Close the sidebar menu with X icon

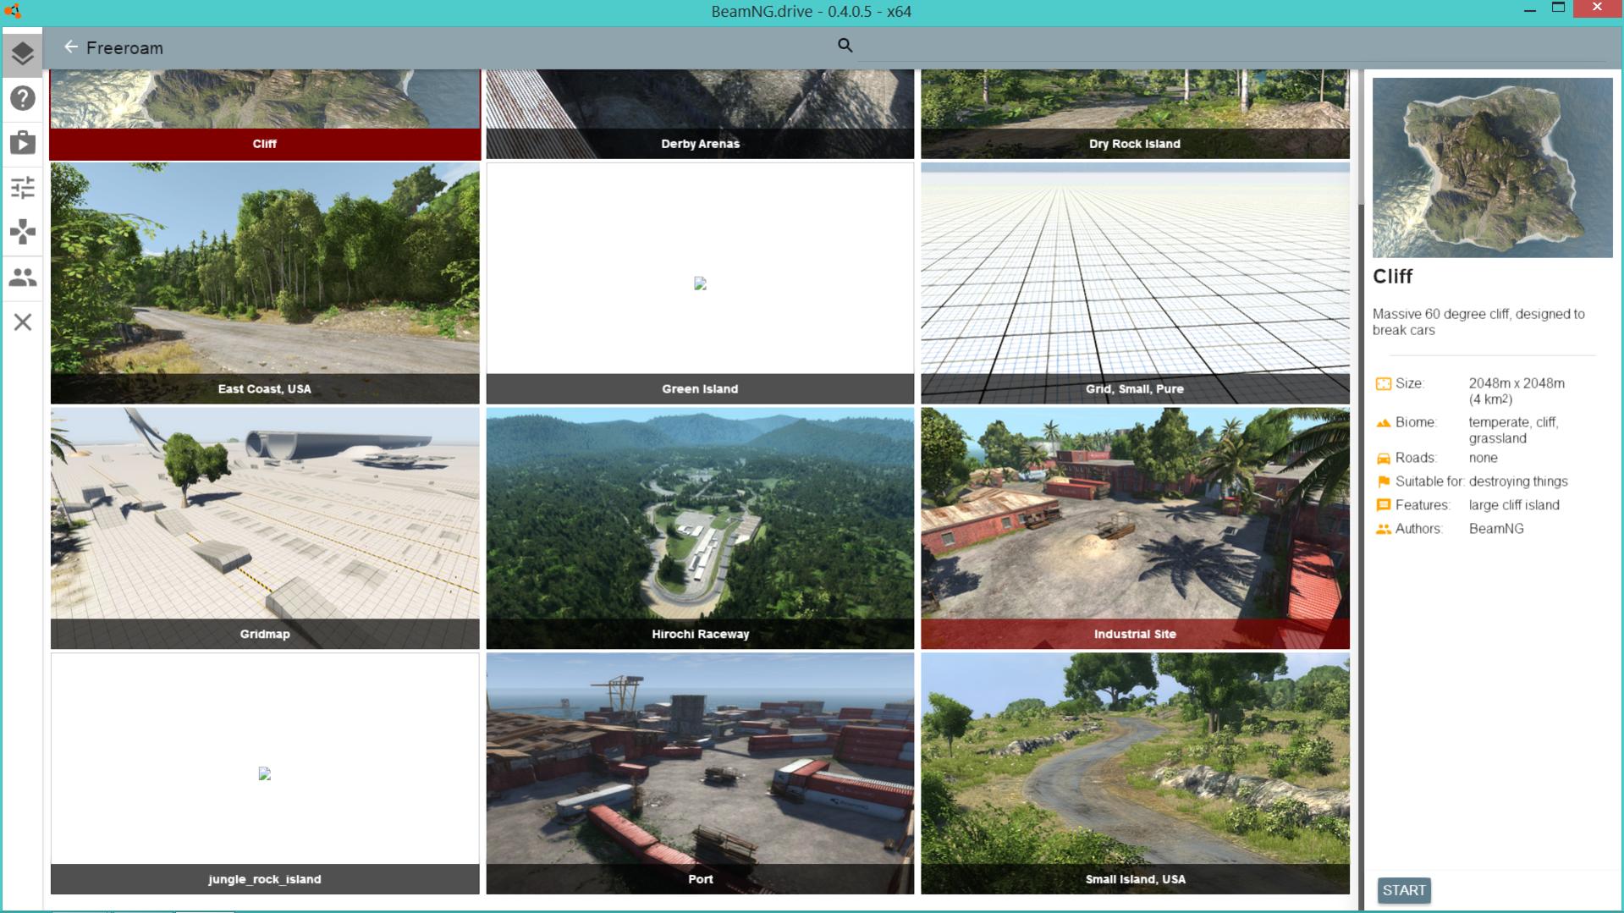point(23,322)
